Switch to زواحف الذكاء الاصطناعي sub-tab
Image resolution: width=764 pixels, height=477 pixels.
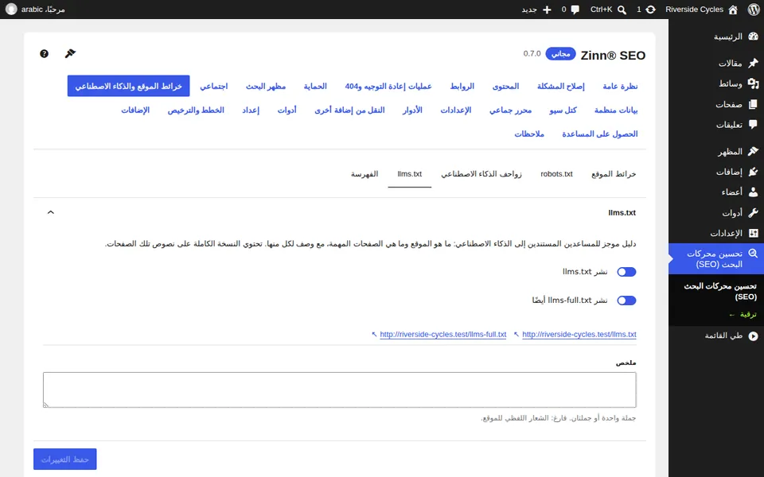tap(481, 174)
